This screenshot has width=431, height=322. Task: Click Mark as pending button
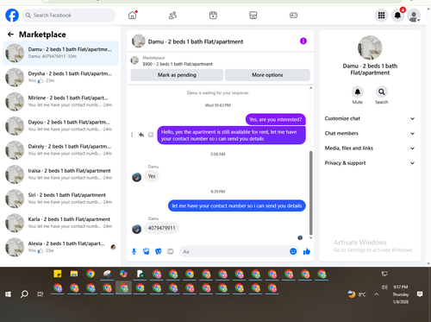click(177, 75)
